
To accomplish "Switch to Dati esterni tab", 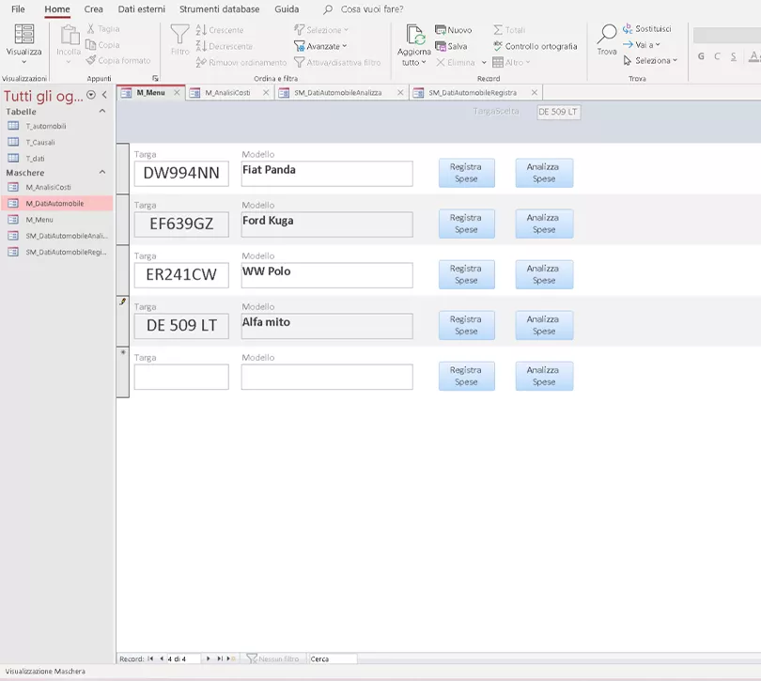I will click(x=142, y=9).
